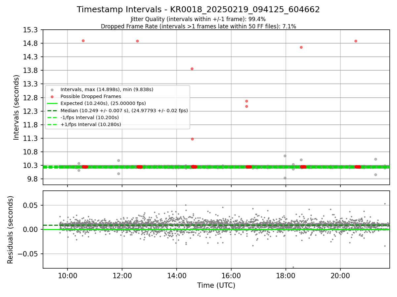This screenshot has height=297, width=397.
Task: Click the x-axis tick label '18:00'
Action: [286, 276]
